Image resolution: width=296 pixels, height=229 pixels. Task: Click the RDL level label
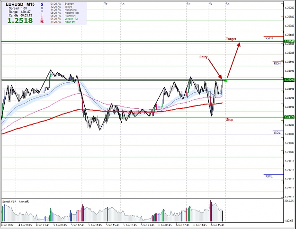[277, 133]
